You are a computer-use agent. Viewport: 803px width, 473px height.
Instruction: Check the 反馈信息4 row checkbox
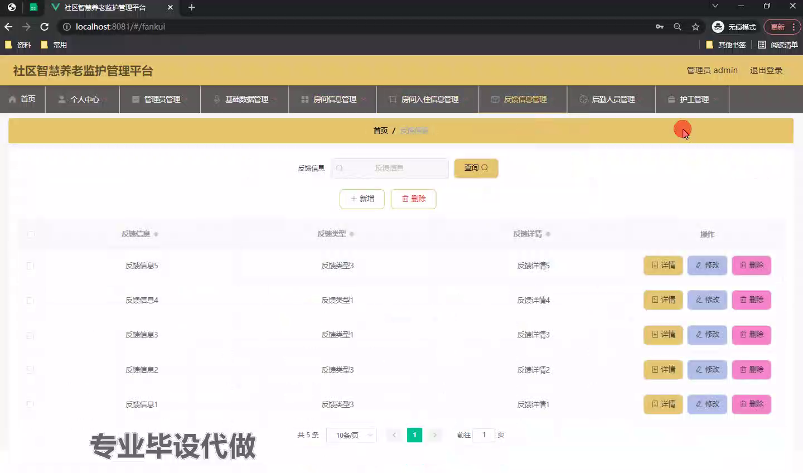(30, 300)
